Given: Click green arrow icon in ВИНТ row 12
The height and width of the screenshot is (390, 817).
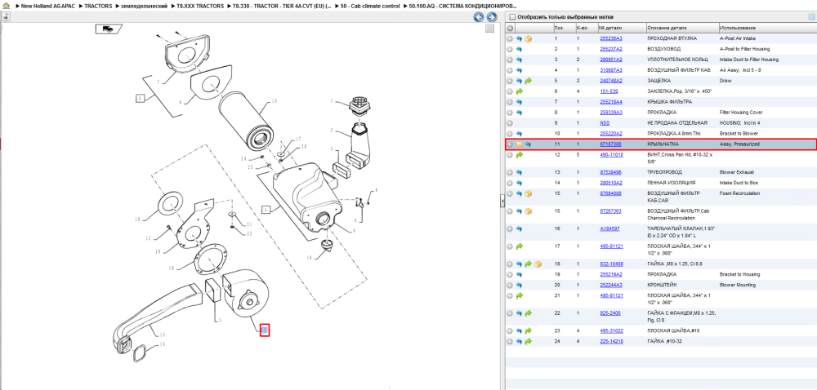Looking at the screenshot, I should tap(520, 155).
